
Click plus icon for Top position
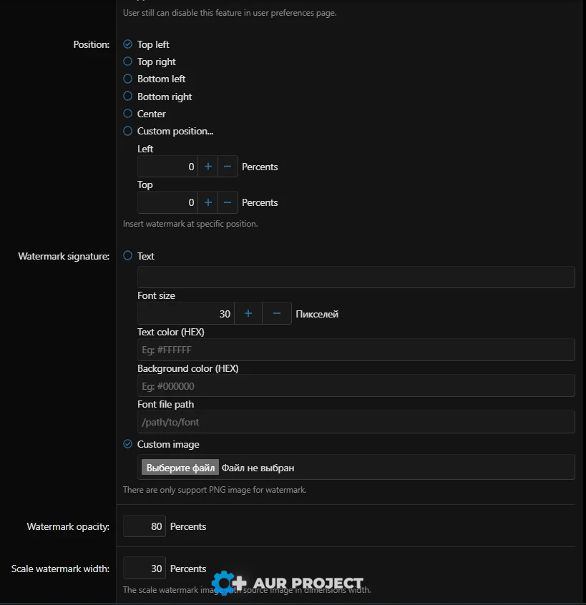coord(208,202)
